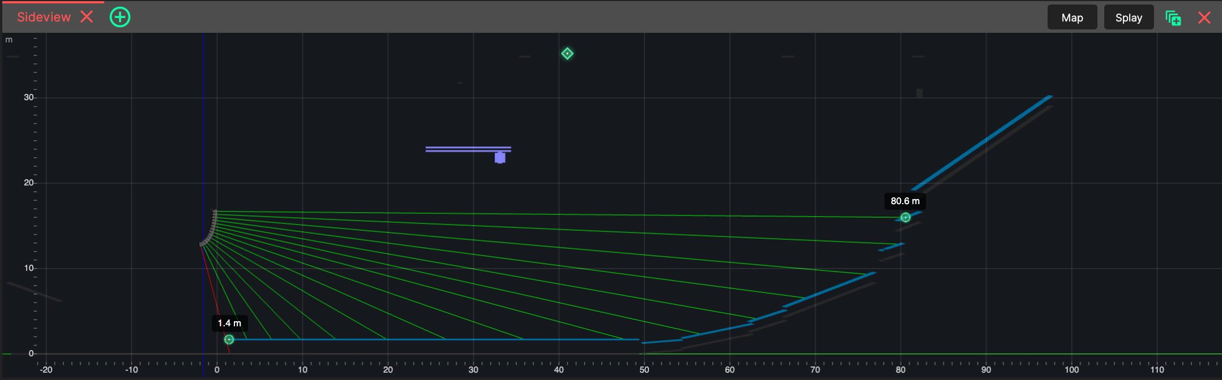Click the green duplicate-view icon
Image resolution: width=1222 pixels, height=380 pixels.
pyautogui.click(x=1173, y=18)
